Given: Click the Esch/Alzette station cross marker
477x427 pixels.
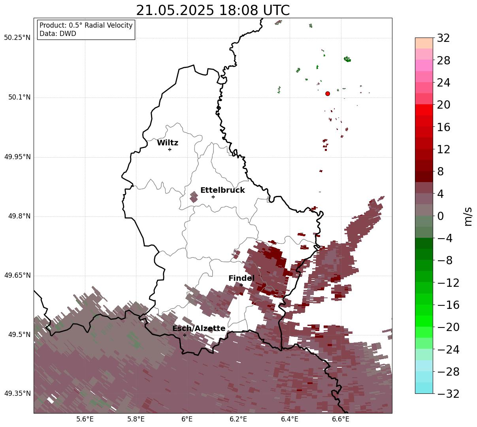Looking at the screenshot, I should [185, 335].
